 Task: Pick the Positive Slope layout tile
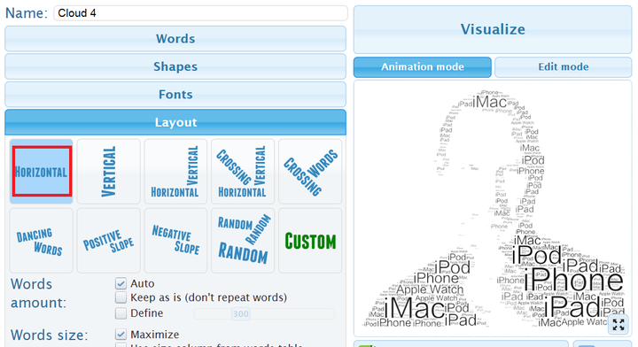click(x=109, y=241)
